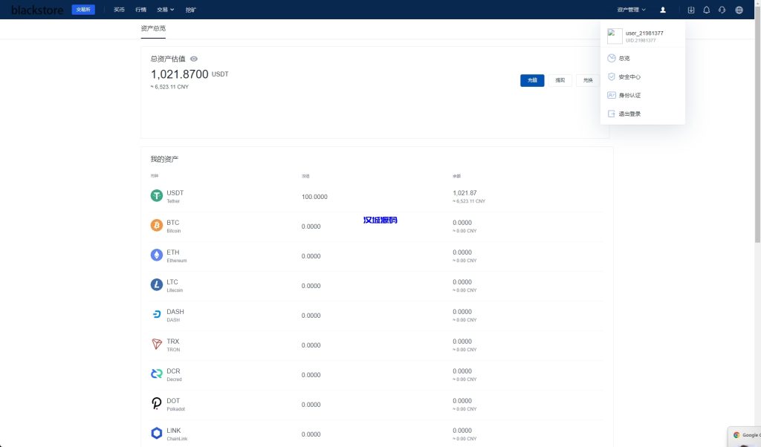This screenshot has height=447, width=761.
Task: Choose 身份认证 in the user menu
Action: [629, 95]
